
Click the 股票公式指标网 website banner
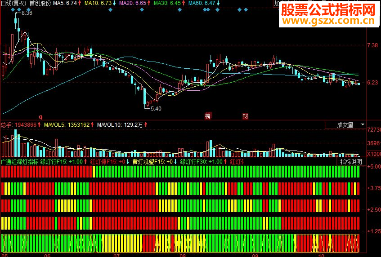[x=329, y=14]
